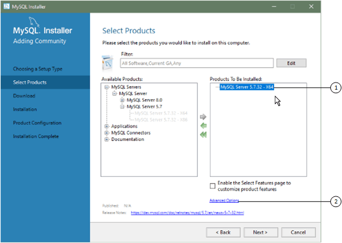
Task: Select greyed MySQL Server 5.7.32 - X64 available entry
Action: (x=161, y=113)
